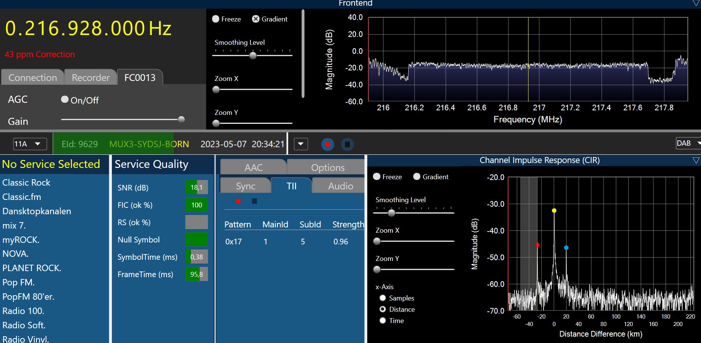Disable Gradient on Frontend spectrum
Viewport: 701px width, 343px height.
point(256,19)
